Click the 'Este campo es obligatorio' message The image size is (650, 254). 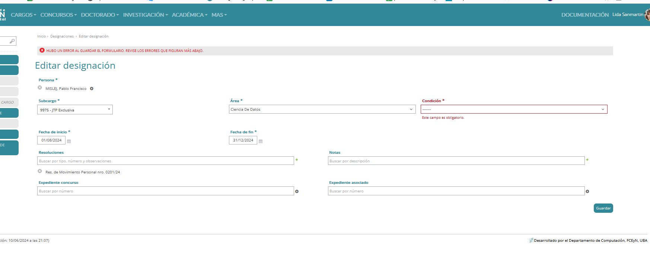(443, 118)
